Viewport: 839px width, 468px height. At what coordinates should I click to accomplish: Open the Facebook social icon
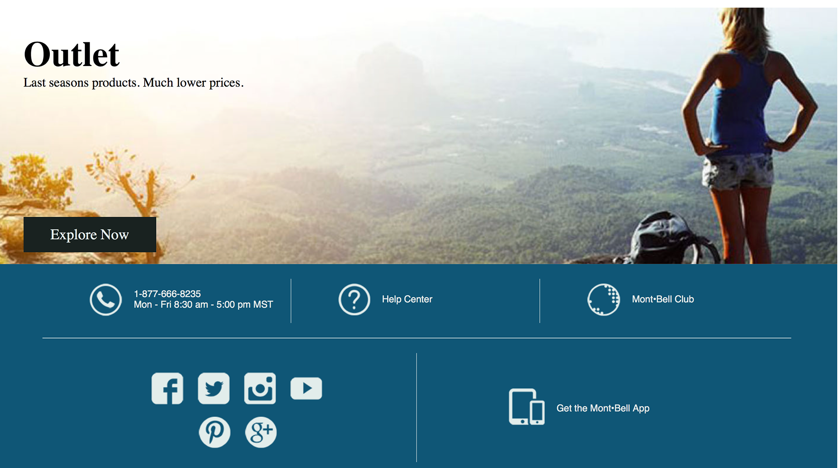pyautogui.click(x=167, y=388)
